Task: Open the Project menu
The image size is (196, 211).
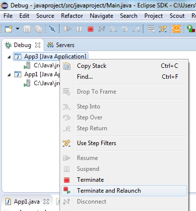Action: pyautogui.click(x=153, y=16)
